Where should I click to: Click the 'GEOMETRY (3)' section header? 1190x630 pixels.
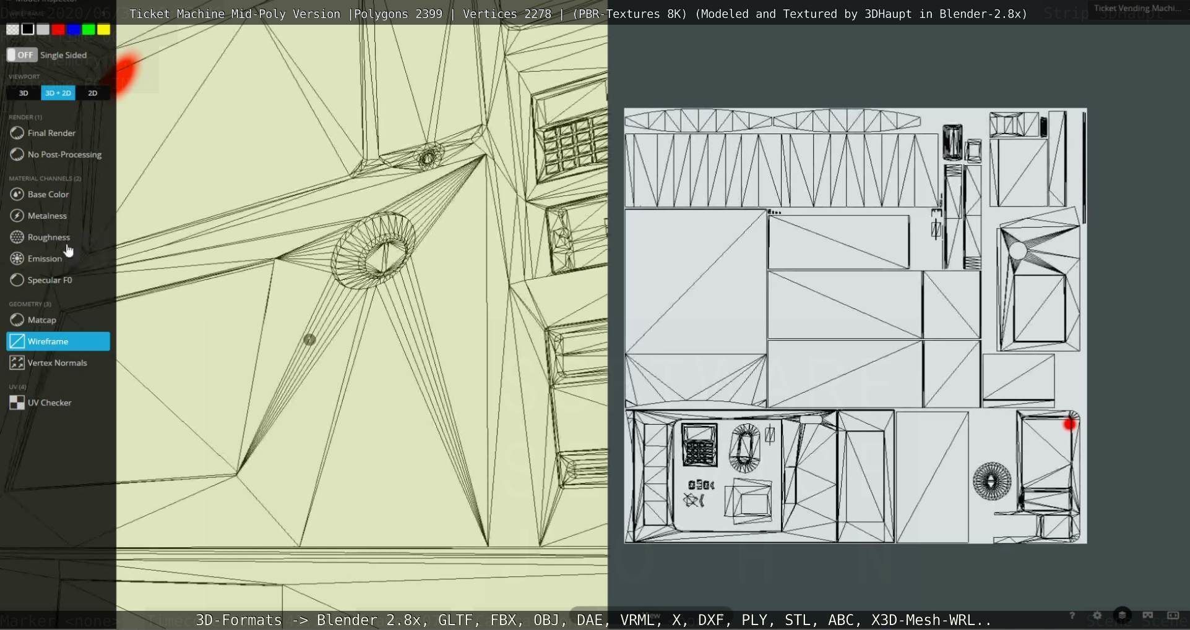[x=30, y=304]
